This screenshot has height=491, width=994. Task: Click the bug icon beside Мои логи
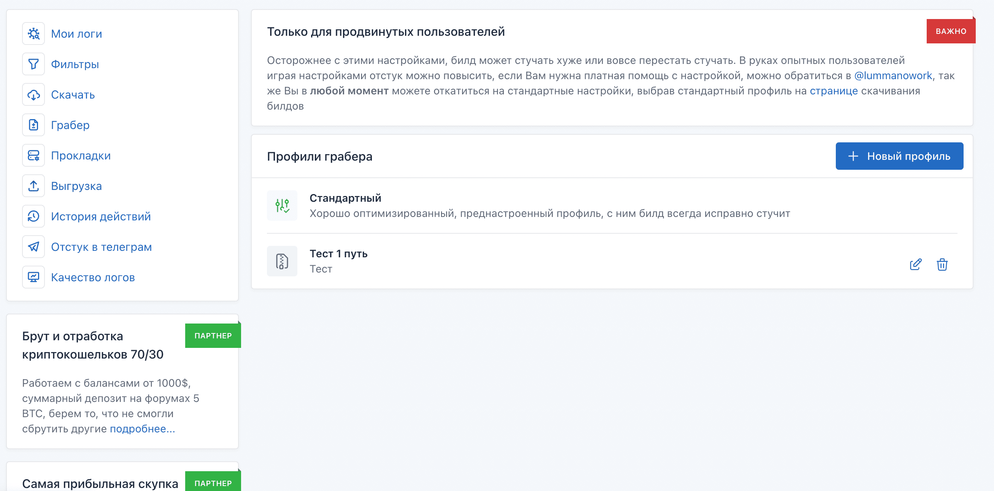pos(33,33)
